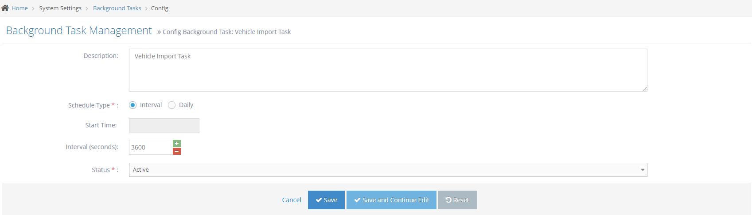Image resolution: width=752 pixels, height=215 pixels.
Task: Click the Status dropdown caret arrow
Action: click(x=643, y=170)
